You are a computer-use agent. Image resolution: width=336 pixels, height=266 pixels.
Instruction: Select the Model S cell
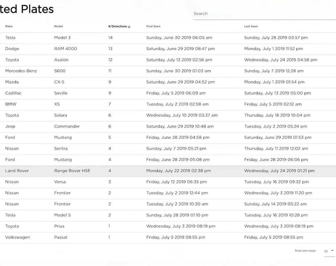[x=62, y=215]
